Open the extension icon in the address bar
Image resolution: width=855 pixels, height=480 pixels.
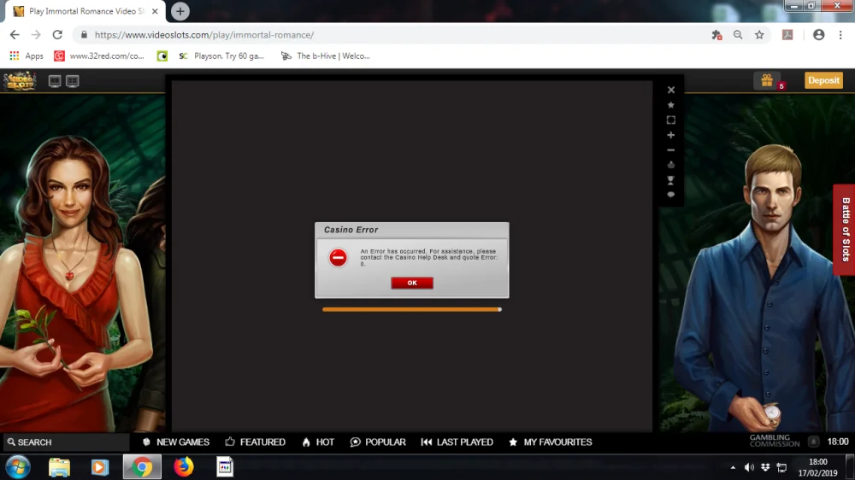tap(716, 35)
